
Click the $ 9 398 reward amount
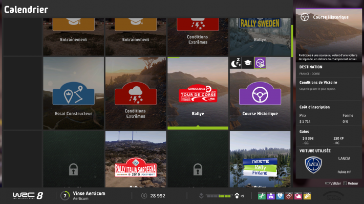308,139
